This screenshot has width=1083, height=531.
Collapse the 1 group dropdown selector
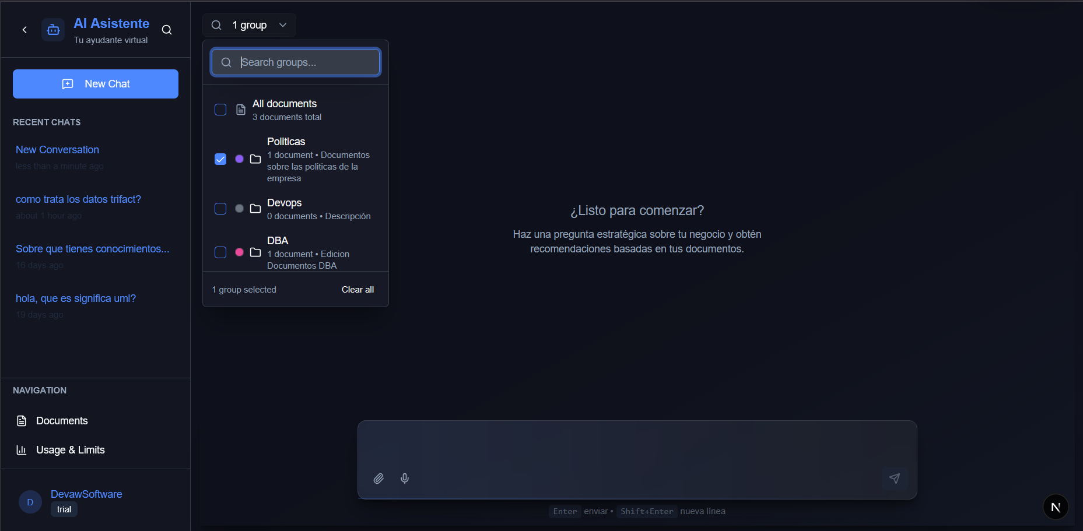point(250,25)
